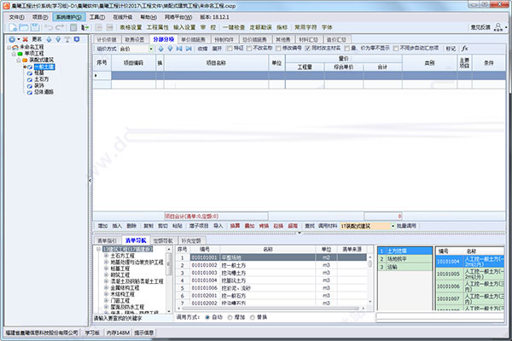Toggle the 不改名称 checkbox
Image resolution: width=512 pixels, height=341 pixels.
249,49
